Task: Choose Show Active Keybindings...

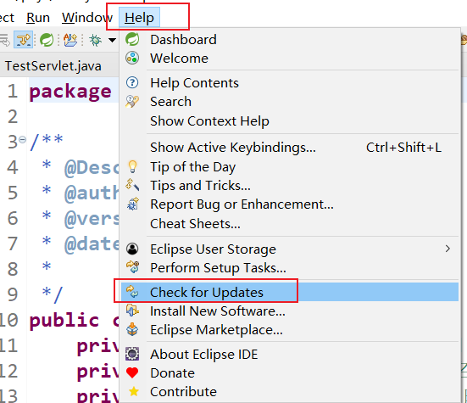Action: tap(232, 148)
